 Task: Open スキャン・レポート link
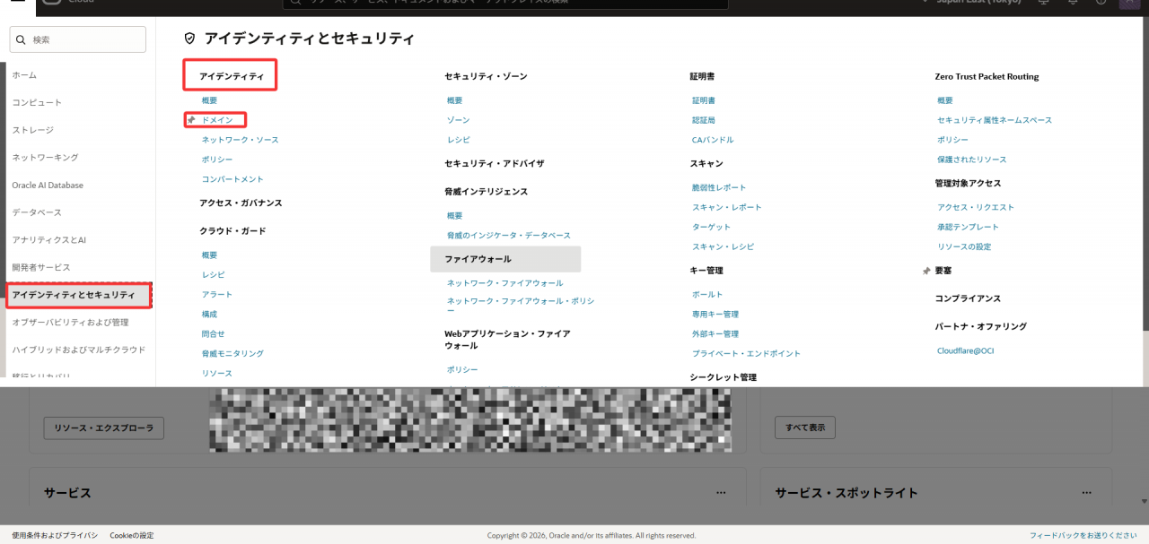pyautogui.click(x=727, y=208)
